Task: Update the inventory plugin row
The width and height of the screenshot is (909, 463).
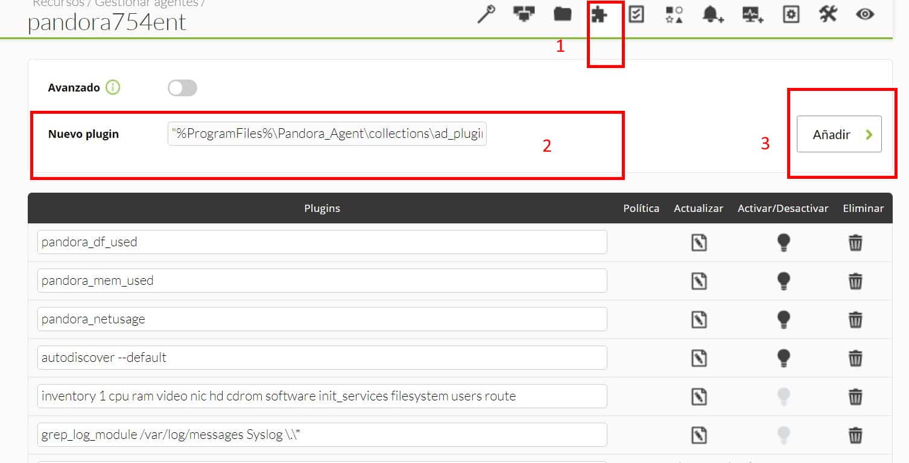Action: click(x=698, y=397)
